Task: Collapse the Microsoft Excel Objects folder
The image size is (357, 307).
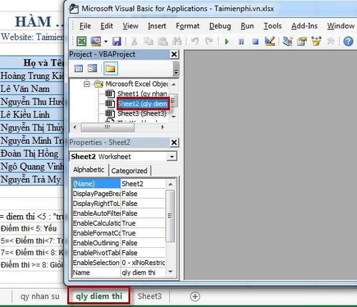Action: pyautogui.click(x=86, y=84)
